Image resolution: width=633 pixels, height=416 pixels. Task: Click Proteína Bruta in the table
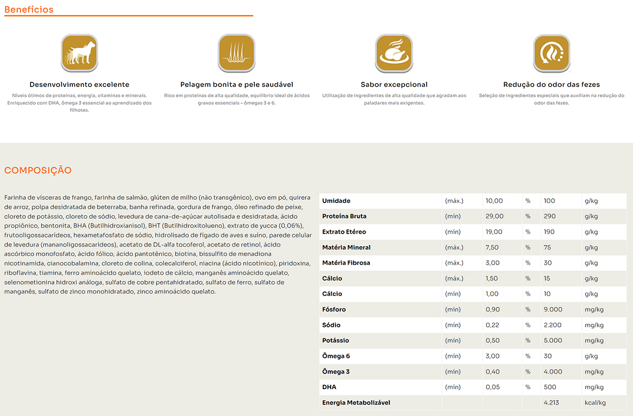[x=344, y=216]
